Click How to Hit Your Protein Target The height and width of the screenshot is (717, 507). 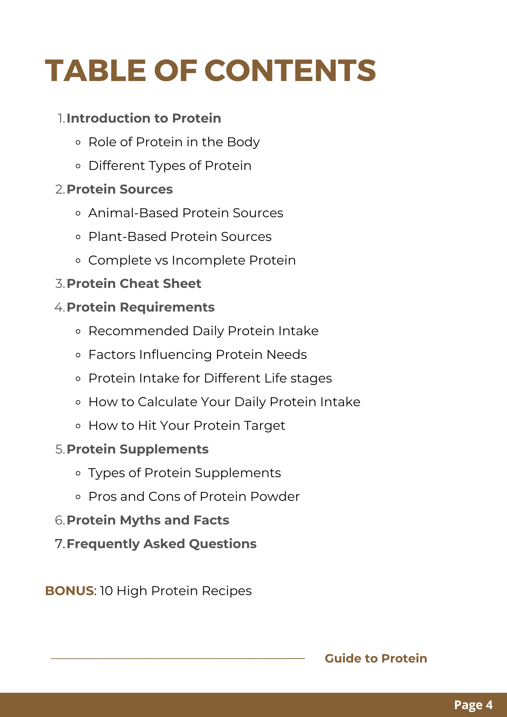[187, 426]
